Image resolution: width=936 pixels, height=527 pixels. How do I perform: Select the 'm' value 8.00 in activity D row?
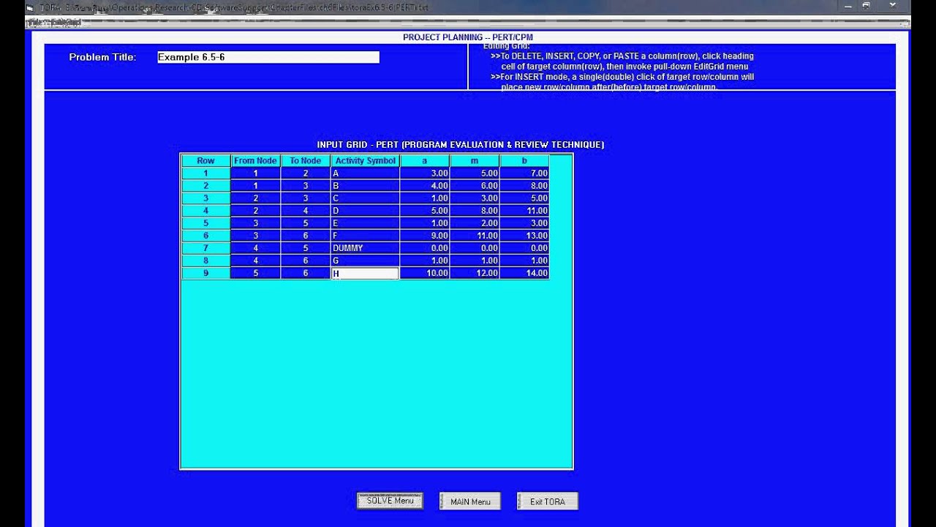(475, 211)
